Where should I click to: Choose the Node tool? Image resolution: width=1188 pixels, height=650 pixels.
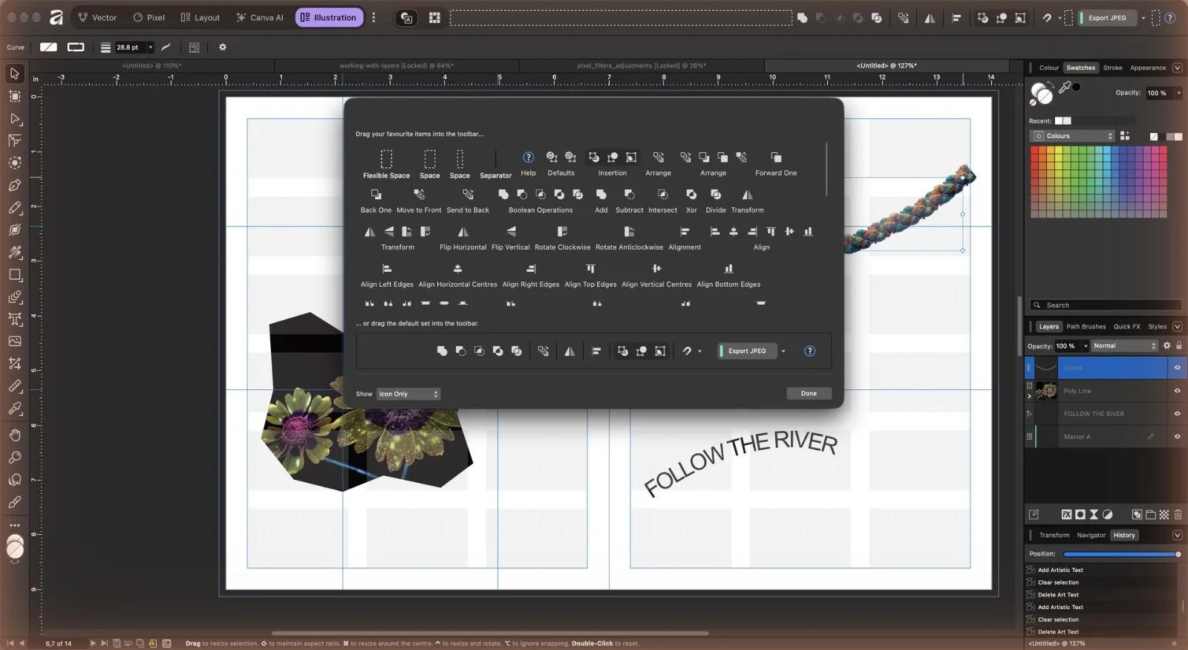(14, 119)
